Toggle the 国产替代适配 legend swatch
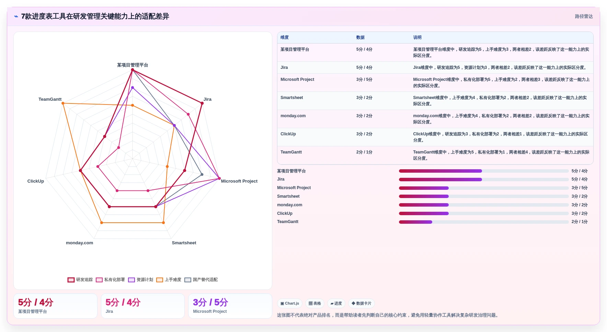607x332 pixels. coord(188,280)
